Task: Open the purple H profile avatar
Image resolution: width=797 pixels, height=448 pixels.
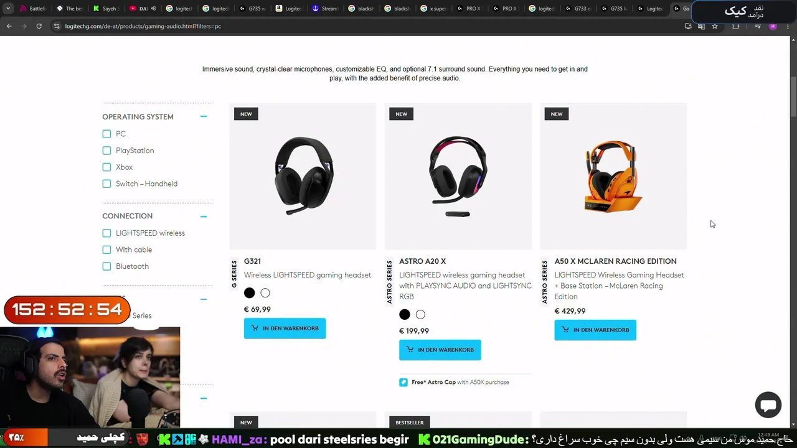Action: 773,26
